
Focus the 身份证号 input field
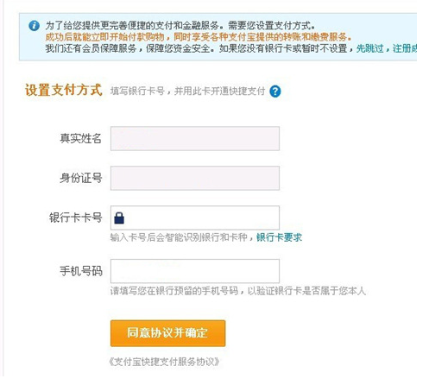click(x=195, y=178)
